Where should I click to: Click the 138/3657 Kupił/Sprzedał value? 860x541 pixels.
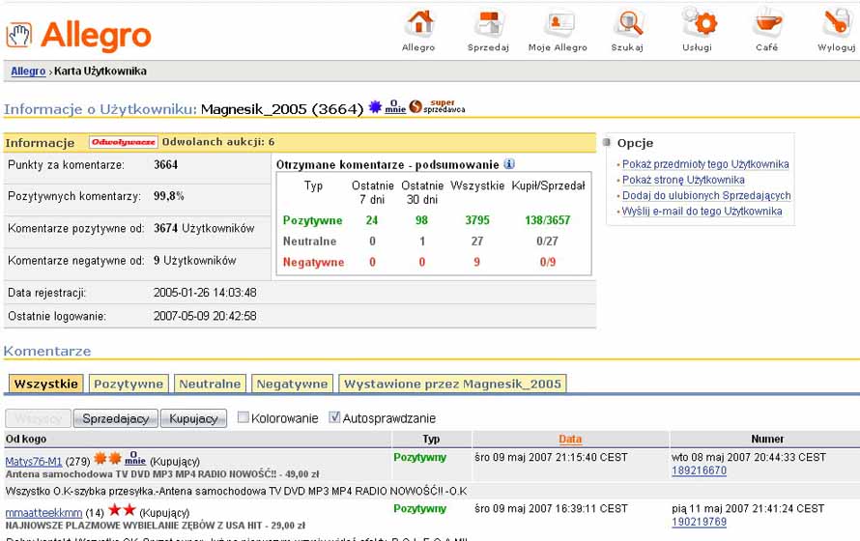[x=547, y=220]
